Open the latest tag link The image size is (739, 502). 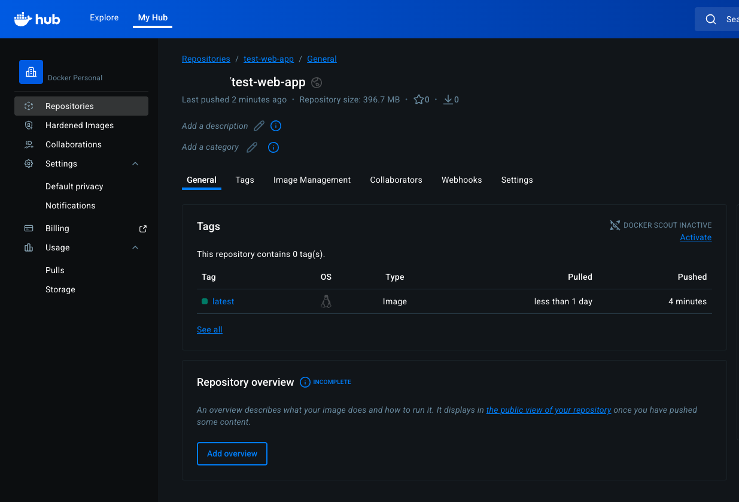(x=223, y=301)
